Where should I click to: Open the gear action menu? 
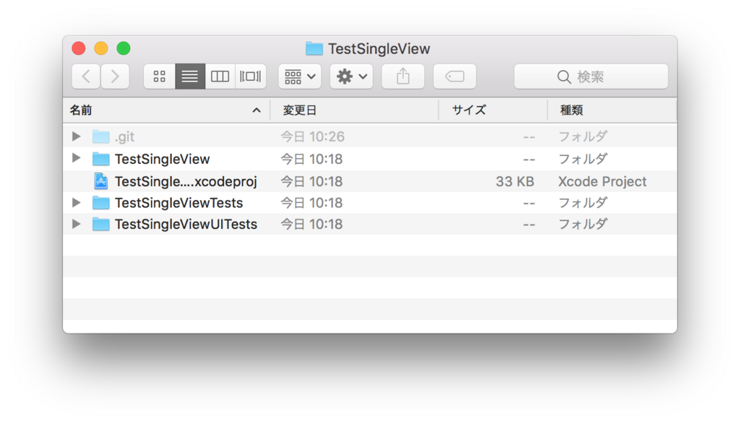tap(352, 77)
